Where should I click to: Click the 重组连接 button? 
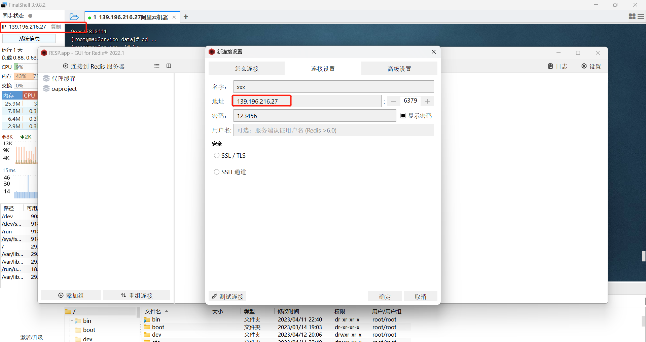click(x=137, y=296)
